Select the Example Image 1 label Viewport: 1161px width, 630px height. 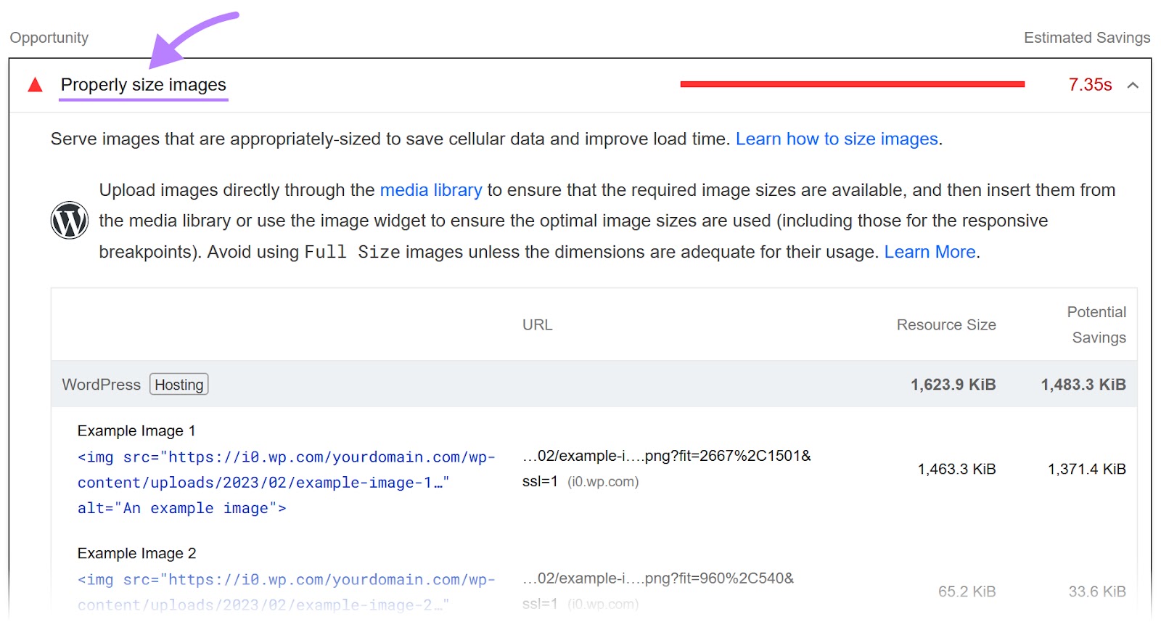(x=136, y=431)
